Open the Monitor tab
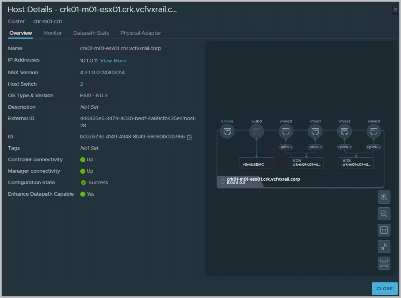 (x=53, y=33)
